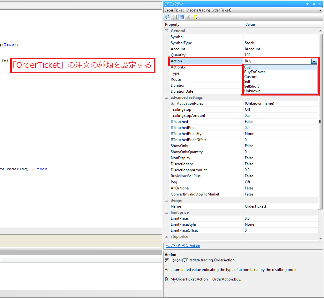This screenshot has width=324, height=298.
Task: Choose Unknown from the Action list
Action: click(280, 91)
